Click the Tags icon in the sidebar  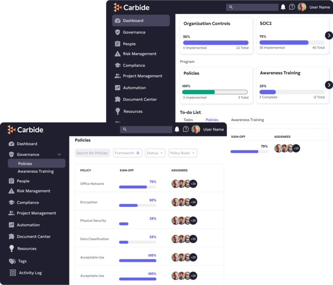tap(12, 261)
